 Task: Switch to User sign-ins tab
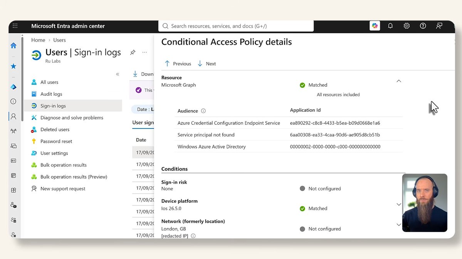[x=143, y=122]
